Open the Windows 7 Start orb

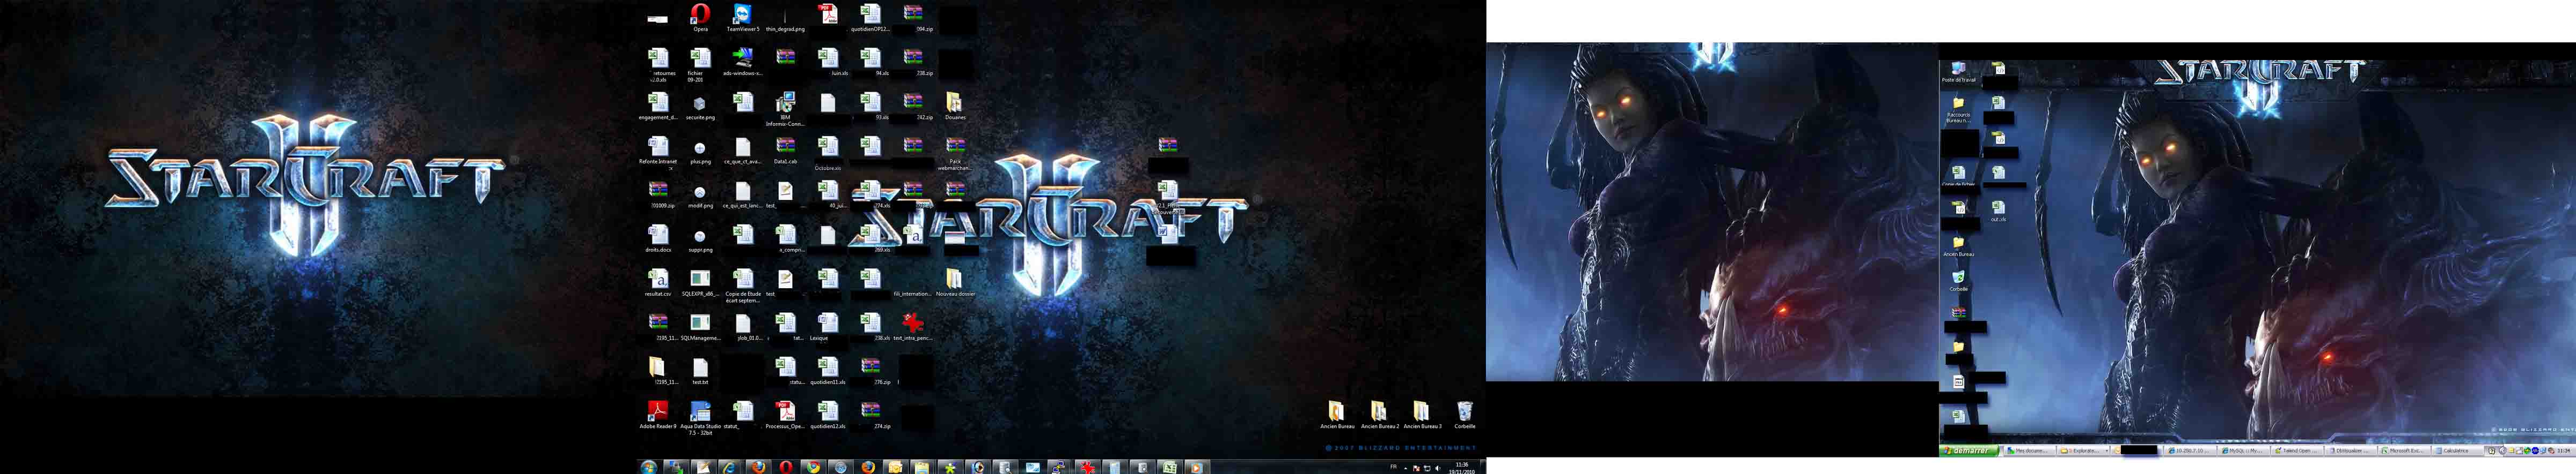point(649,467)
